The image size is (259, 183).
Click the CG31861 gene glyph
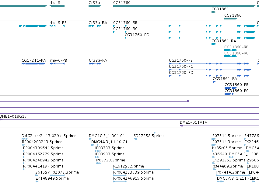(x=214, y=12)
